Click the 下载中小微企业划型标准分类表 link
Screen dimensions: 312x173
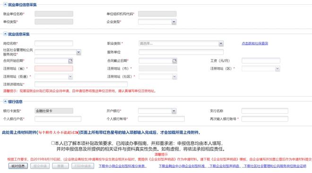[x=122, y=166]
